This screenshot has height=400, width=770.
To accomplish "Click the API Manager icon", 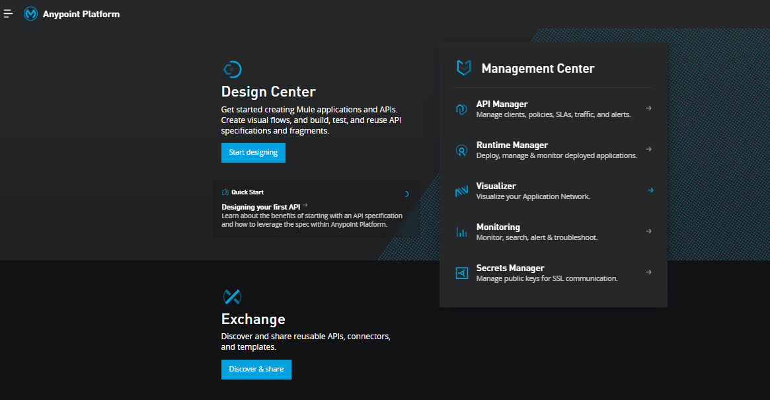I will 462,110.
